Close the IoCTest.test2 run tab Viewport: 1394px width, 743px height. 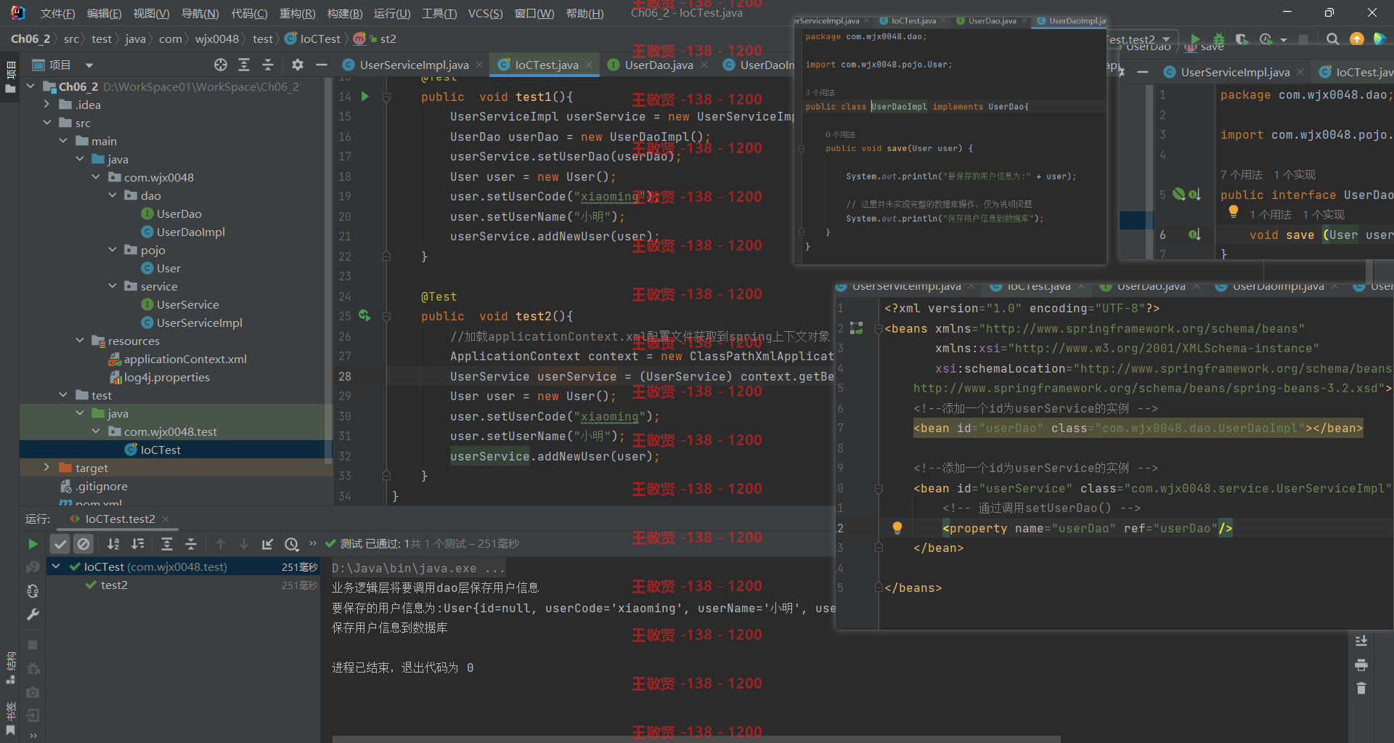click(166, 519)
